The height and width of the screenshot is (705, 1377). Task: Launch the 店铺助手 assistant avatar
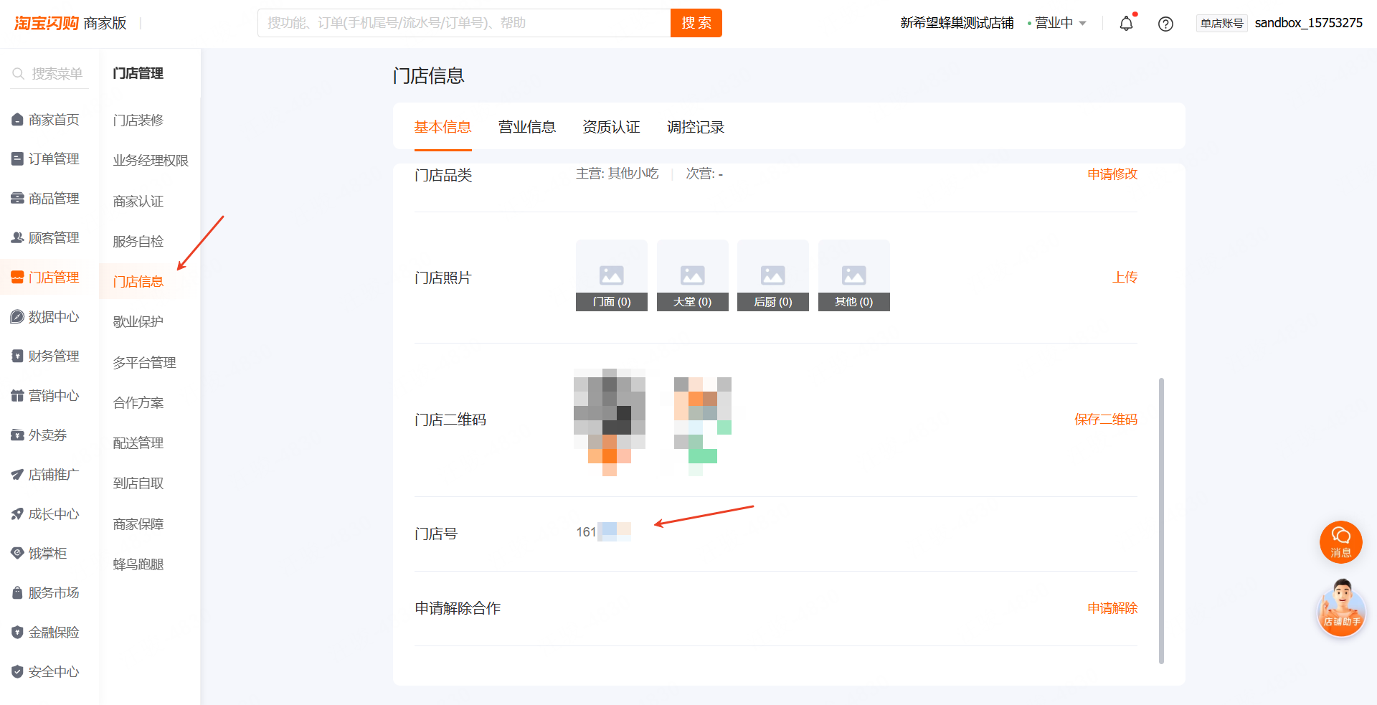click(x=1341, y=608)
